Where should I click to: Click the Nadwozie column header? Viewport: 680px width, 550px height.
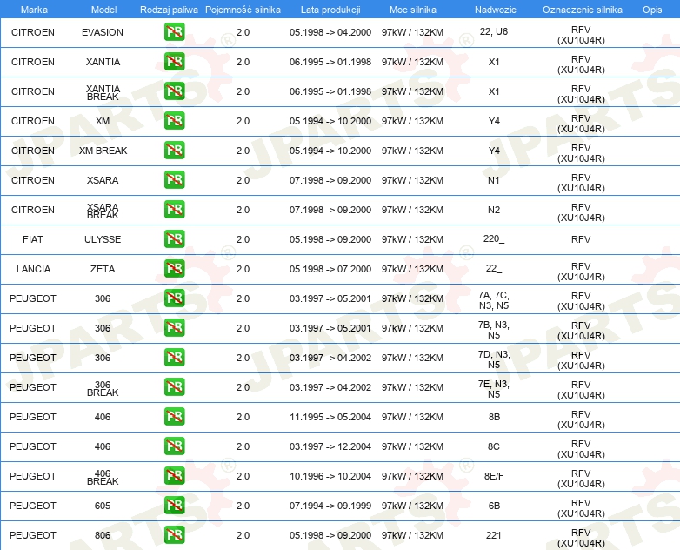[496, 10]
